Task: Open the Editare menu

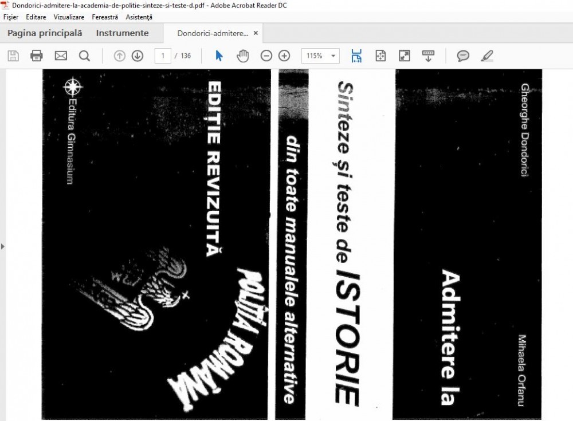Action: pos(36,17)
